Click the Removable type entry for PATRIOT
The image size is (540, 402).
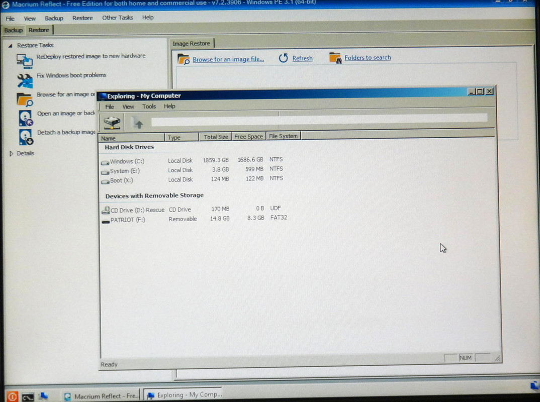coord(183,219)
